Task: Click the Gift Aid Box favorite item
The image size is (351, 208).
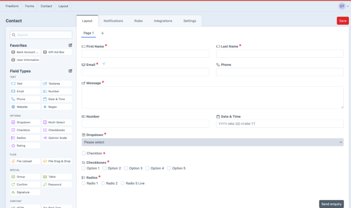Action: click(57, 52)
